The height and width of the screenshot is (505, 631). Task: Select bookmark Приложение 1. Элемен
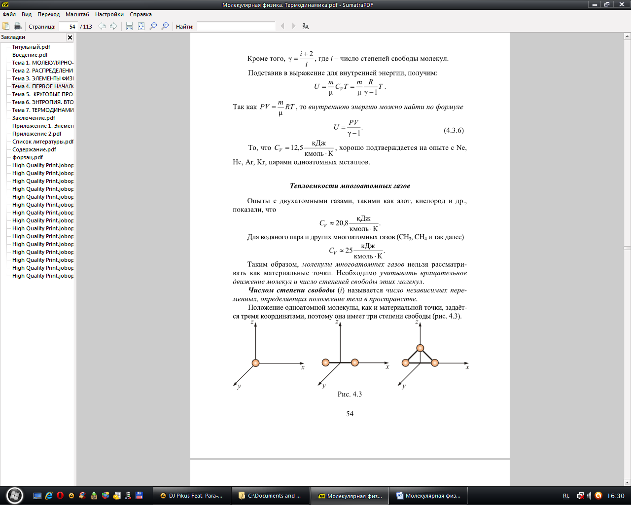pos(43,126)
